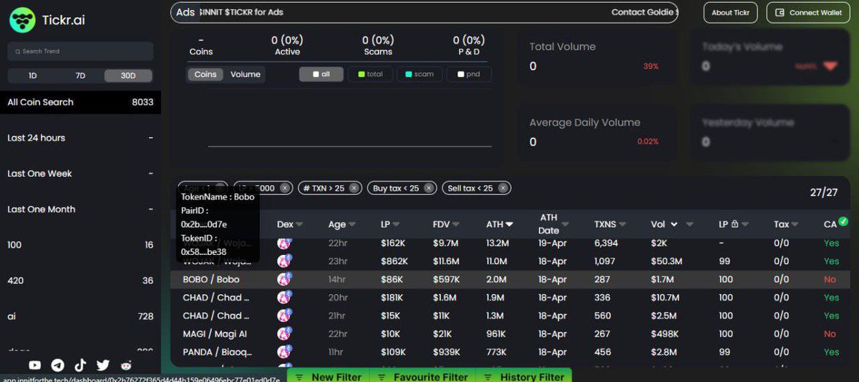Open the Dex column sort arrow
Screen dimensions: 859x382
[299, 224]
